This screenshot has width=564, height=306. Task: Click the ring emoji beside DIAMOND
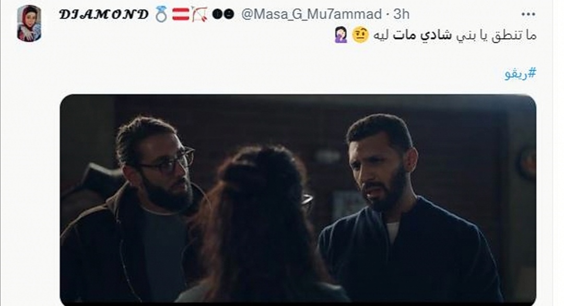coord(161,15)
